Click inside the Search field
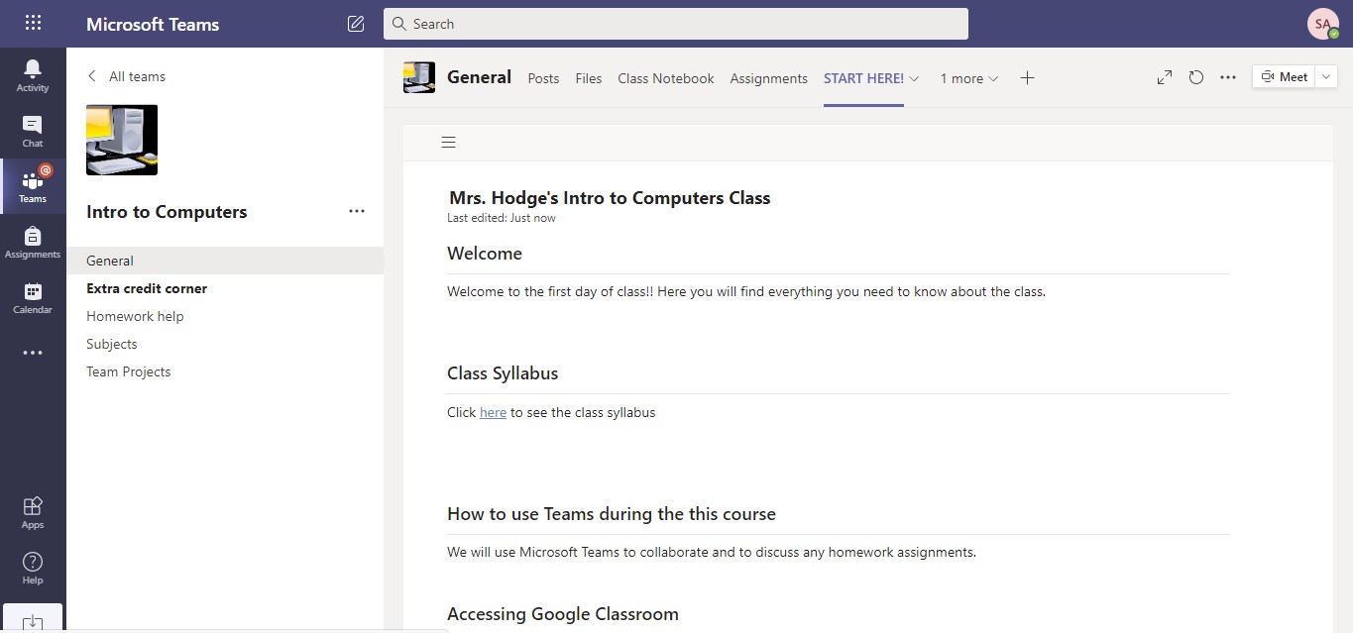The image size is (1353, 633). point(675,23)
